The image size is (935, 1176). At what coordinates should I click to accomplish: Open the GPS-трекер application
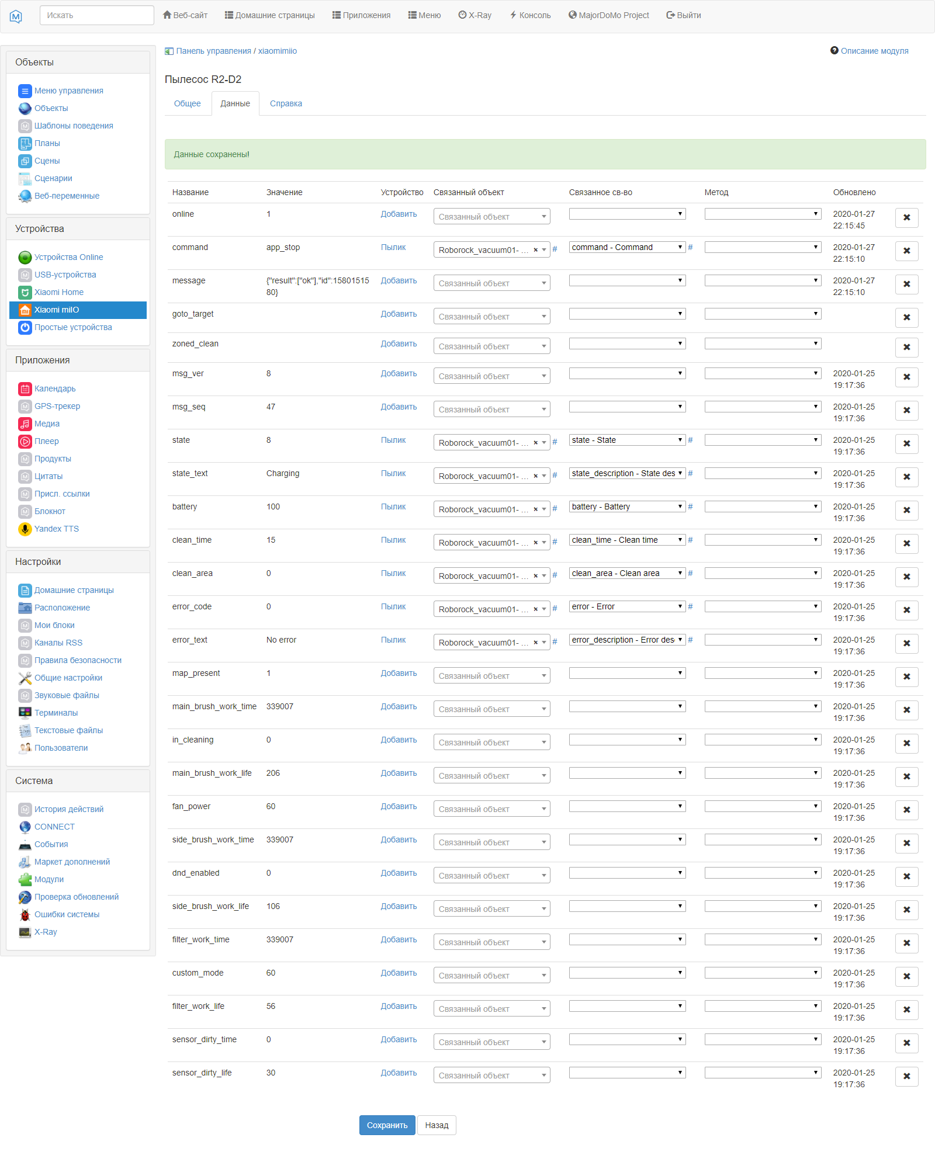pyautogui.click(x=57, y=406)
